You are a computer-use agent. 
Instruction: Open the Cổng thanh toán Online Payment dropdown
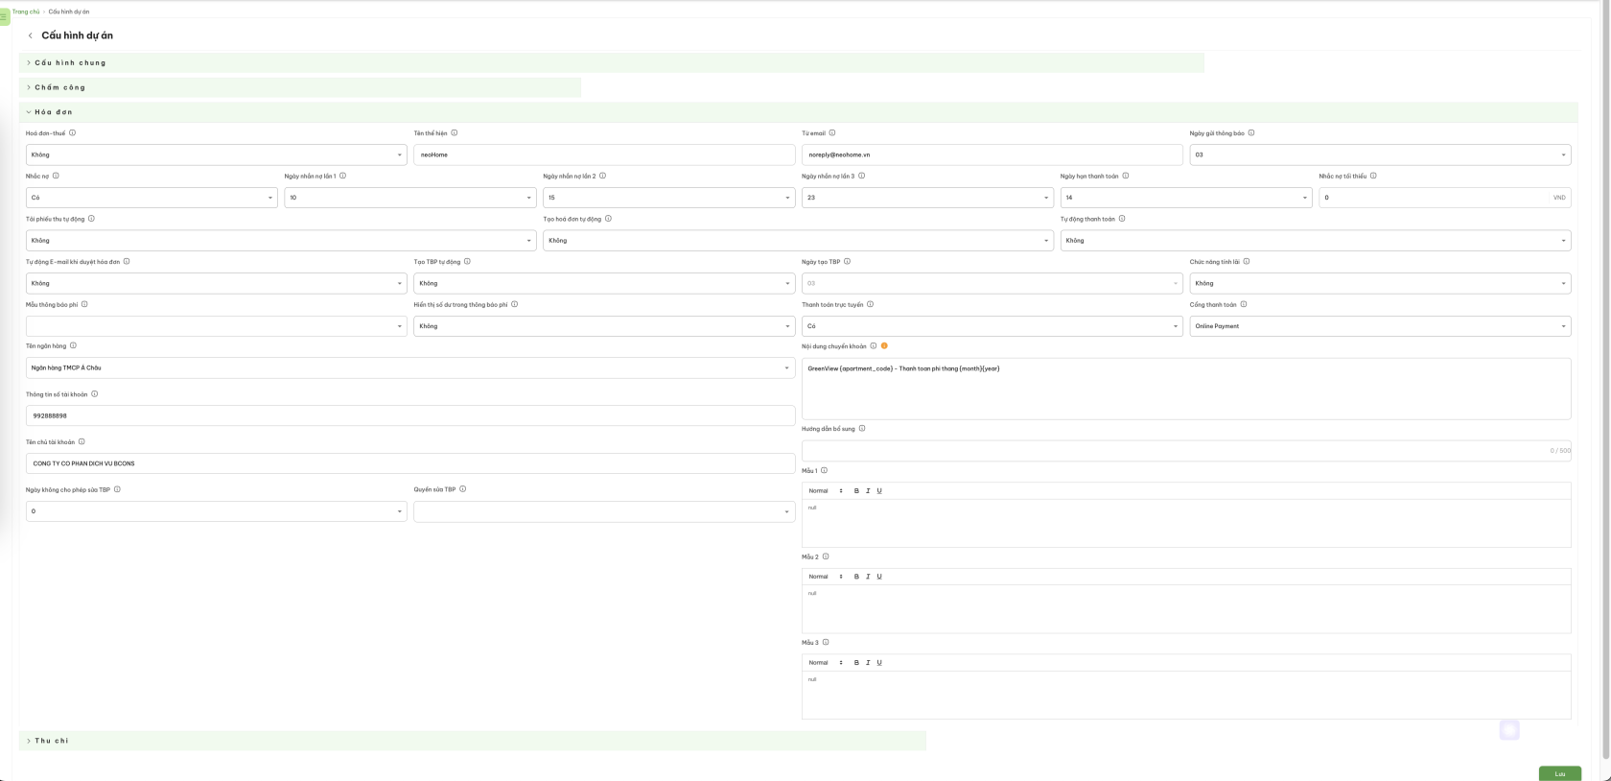(1380, 326)
